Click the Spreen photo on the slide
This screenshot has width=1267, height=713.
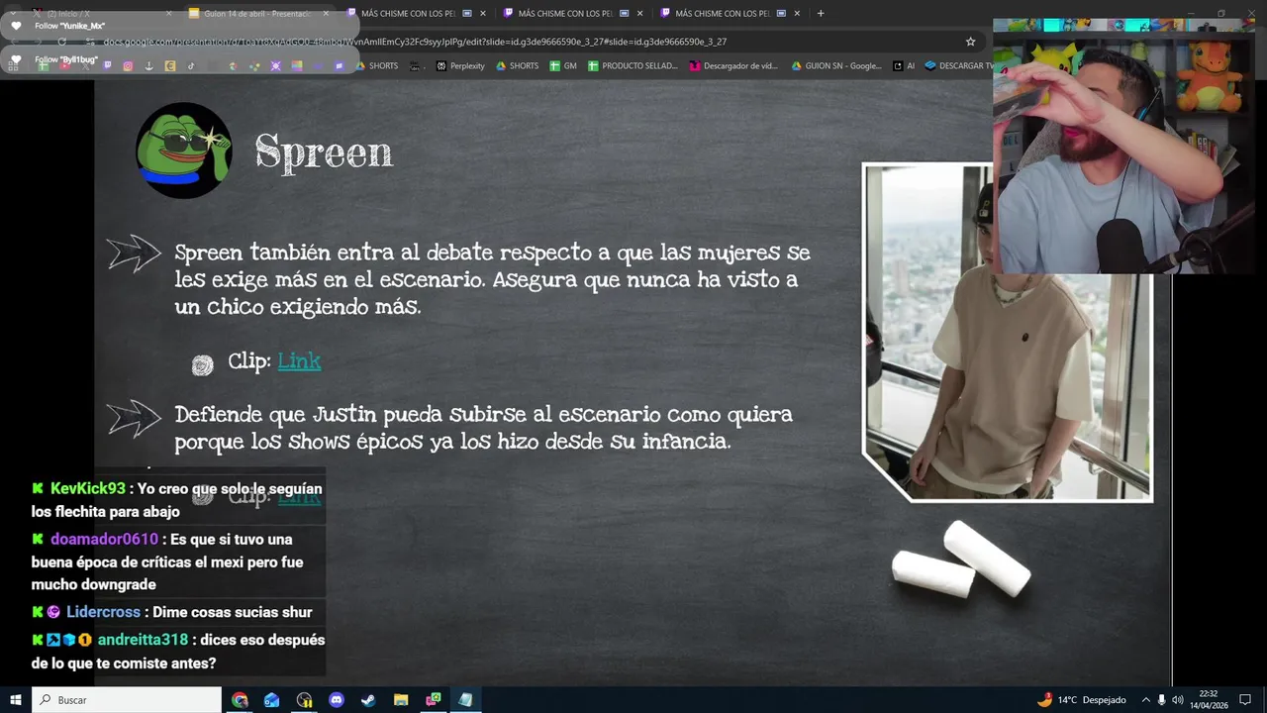pyautogui.click(x=1008, y=333)
